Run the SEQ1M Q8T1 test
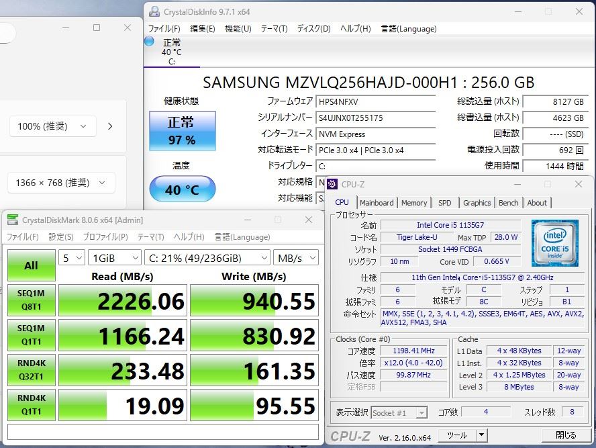The width and height of the screenshot is (596, 448). [32, 300]
